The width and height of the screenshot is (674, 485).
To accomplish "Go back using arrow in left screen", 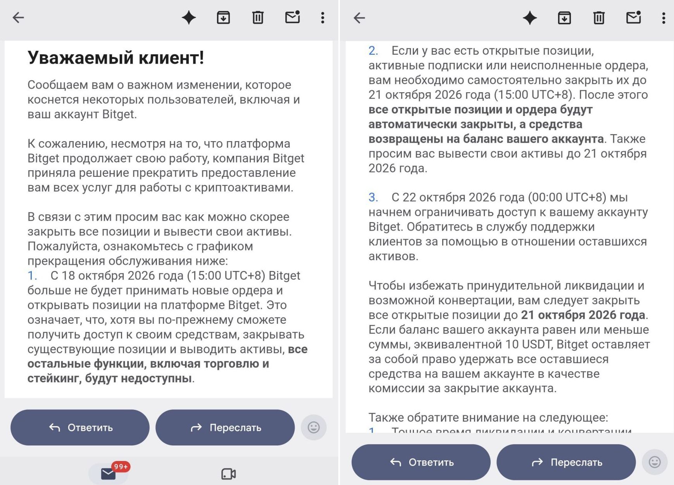I will point(18,17).
